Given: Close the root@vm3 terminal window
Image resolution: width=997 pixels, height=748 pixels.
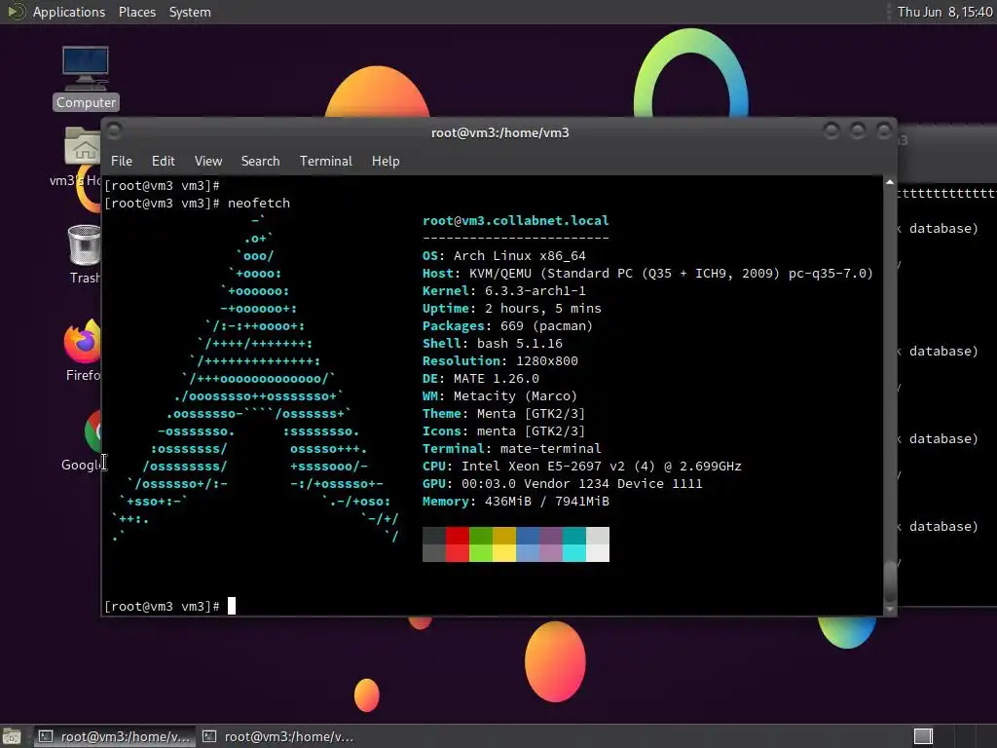Looking at the screenshot, I should click(884, 131).
